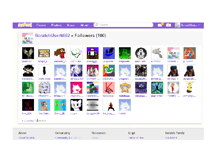The width and height of the screenshot is (217, 162).
Task: Open the About page from navbar
Action: (x=84, y=25)
